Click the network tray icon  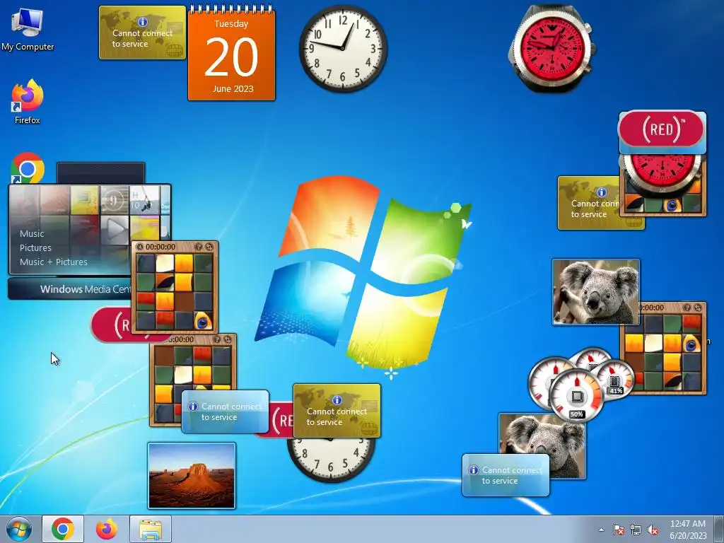tap(636, 530)
